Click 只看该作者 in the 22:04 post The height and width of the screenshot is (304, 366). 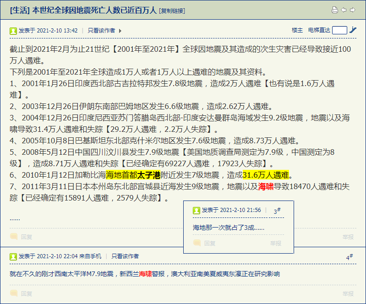click(x=125, y=256)
